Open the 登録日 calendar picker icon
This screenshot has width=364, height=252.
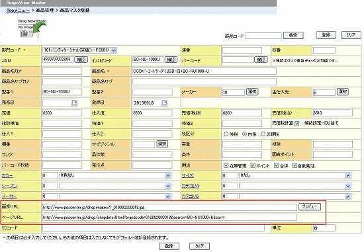(x=164, y=103)
